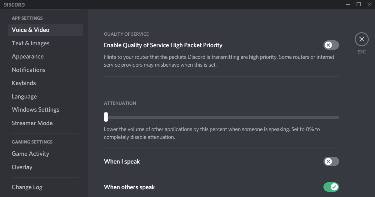Click the APP SETTINGS section header

(27, 18)
